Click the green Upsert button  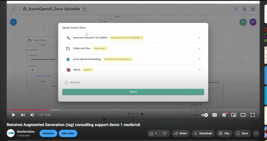(133, 92)
